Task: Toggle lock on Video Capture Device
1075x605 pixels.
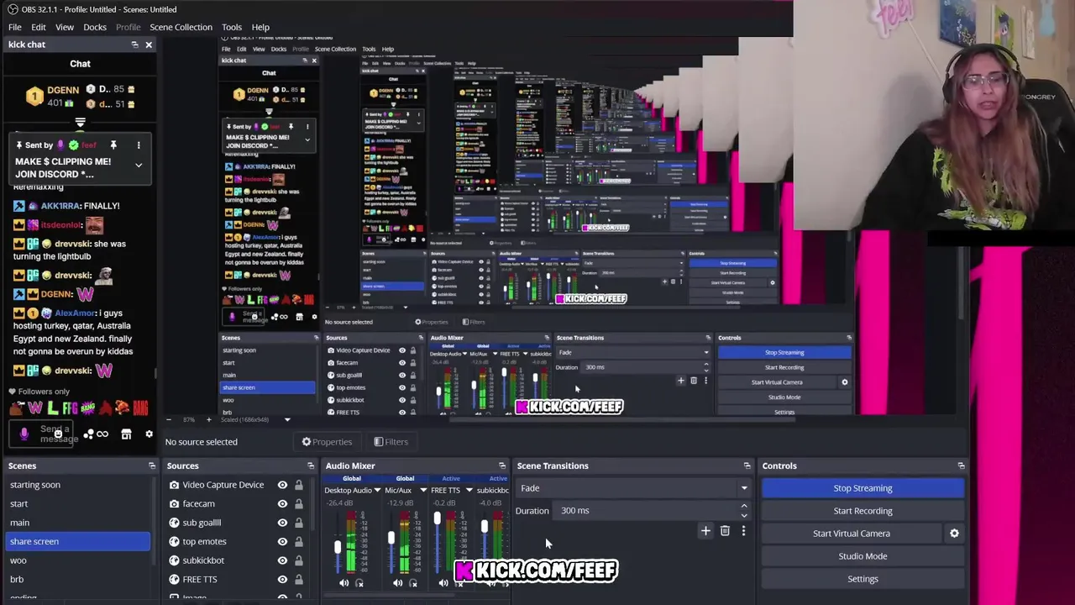Action: [x=298, y=485]
